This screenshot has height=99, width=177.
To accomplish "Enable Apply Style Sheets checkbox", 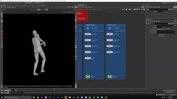I will coord(157,35).
